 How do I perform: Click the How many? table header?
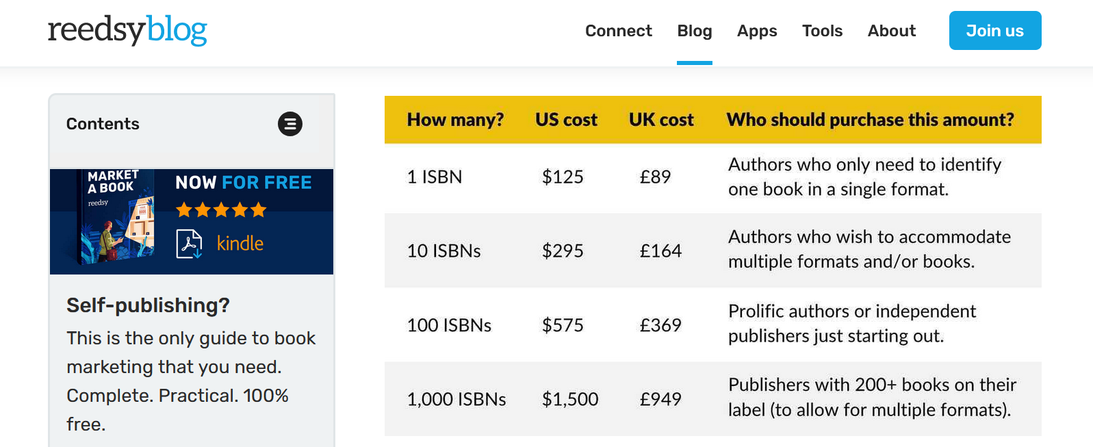click(x=455, y=120)
